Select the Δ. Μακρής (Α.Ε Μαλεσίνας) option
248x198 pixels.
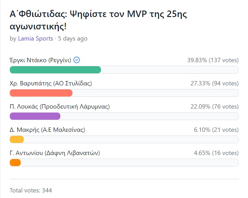[x=47, y=130]
